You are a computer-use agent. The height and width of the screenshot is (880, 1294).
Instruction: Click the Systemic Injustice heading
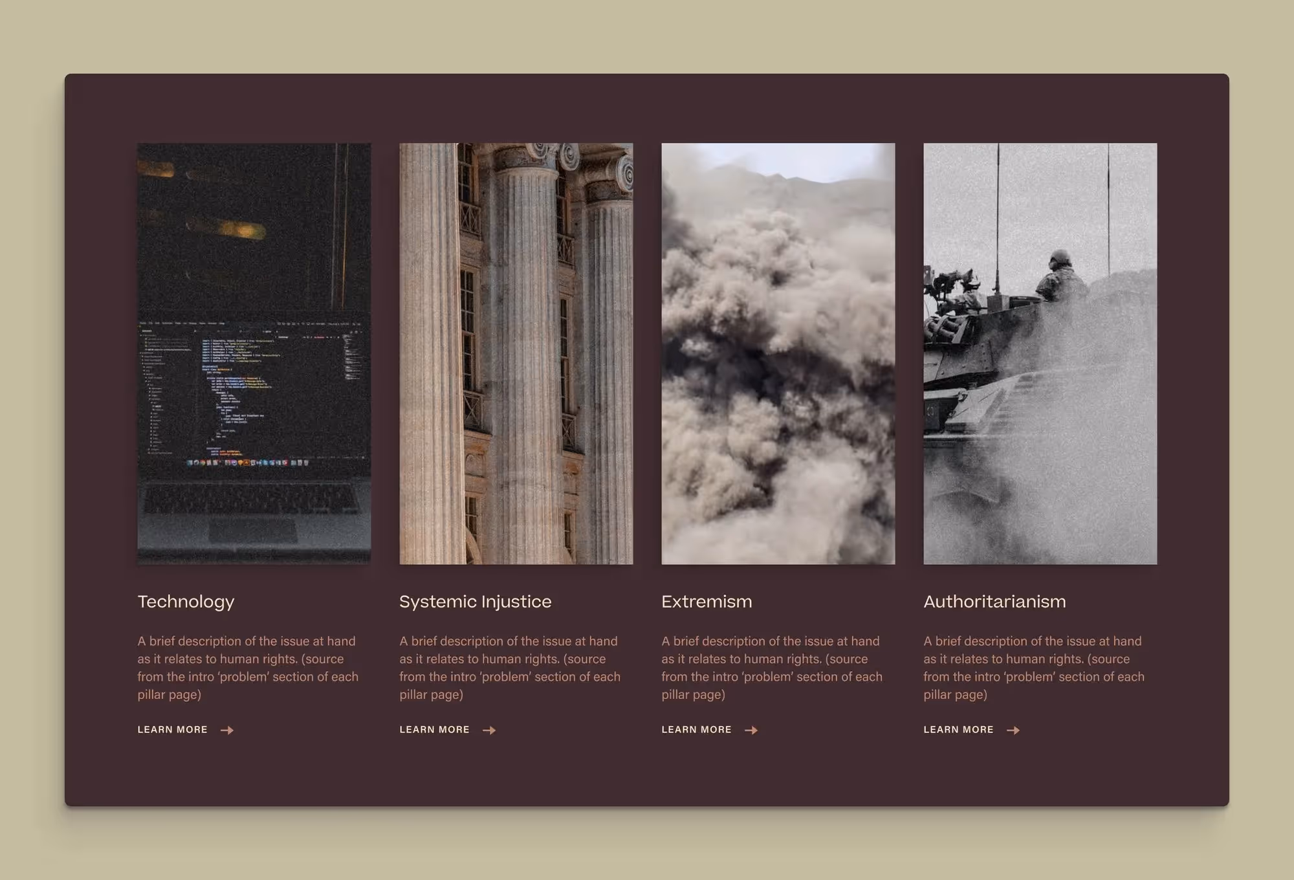(x=476, y=601)
